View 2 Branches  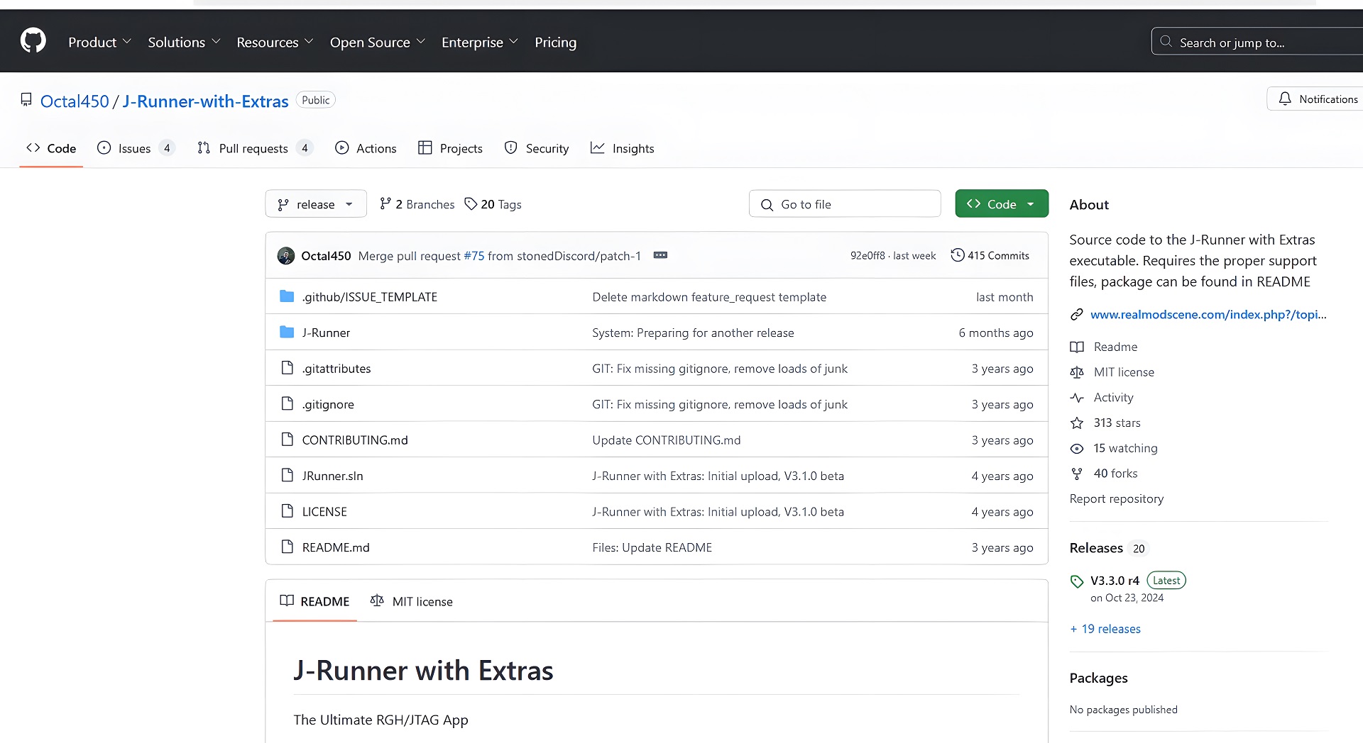(x=417, y=204)
